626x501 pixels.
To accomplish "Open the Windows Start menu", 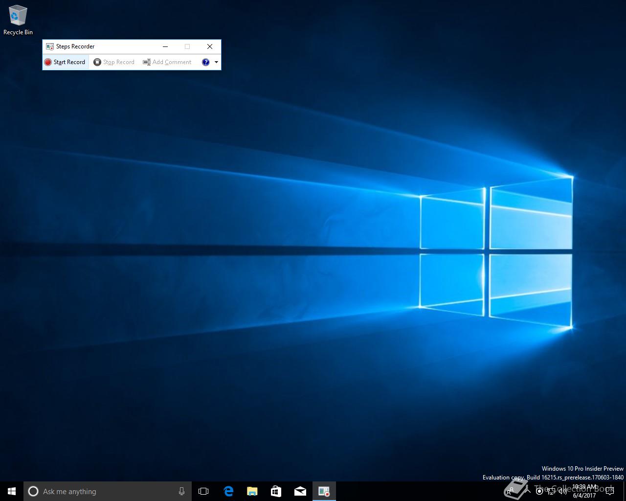I will (x=12, y=491).
